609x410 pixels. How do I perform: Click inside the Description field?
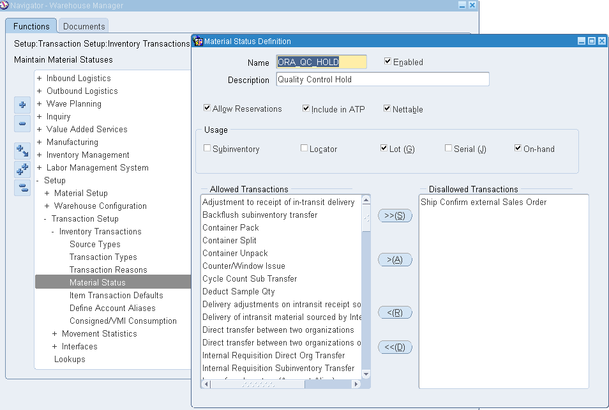point(382,79)
